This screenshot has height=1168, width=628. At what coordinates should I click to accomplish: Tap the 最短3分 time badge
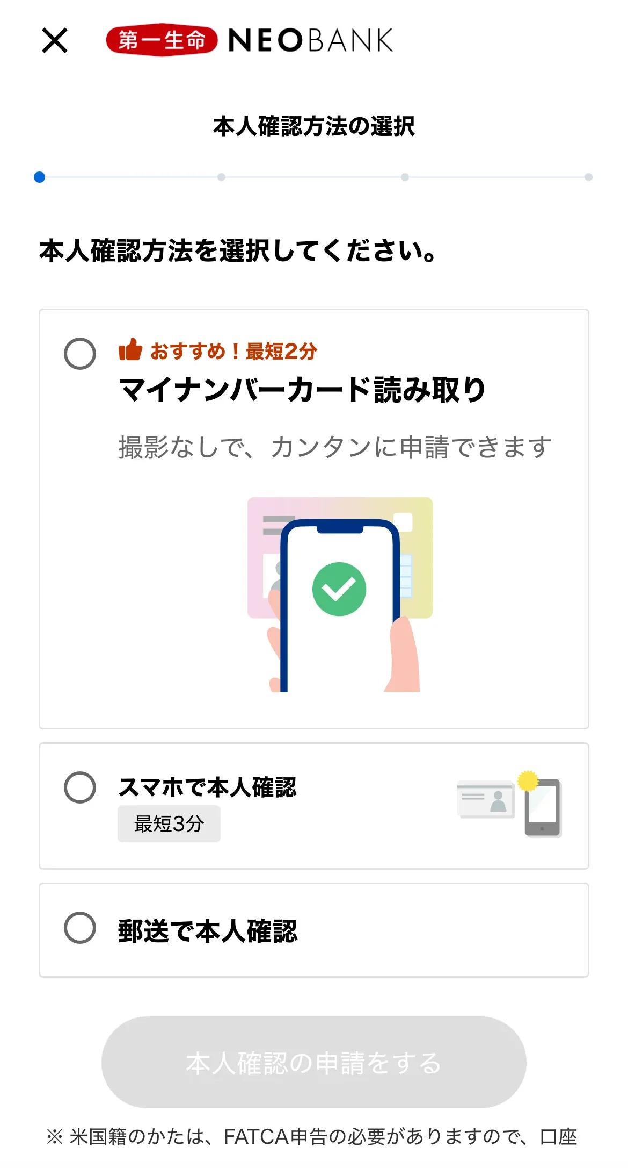169,824
